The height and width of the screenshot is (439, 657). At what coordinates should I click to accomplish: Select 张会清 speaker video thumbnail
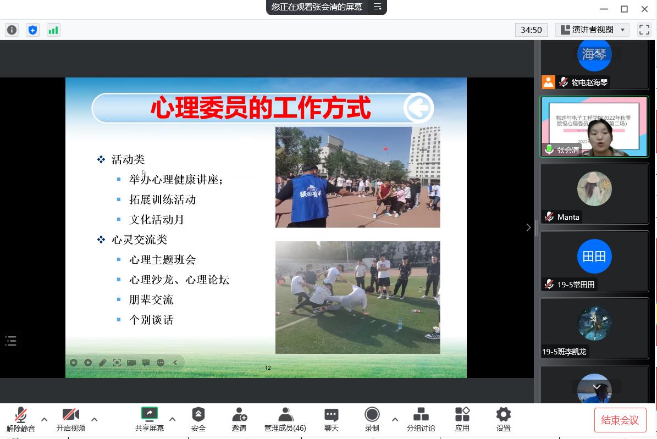pyautogui.click(x=594, y=127)
